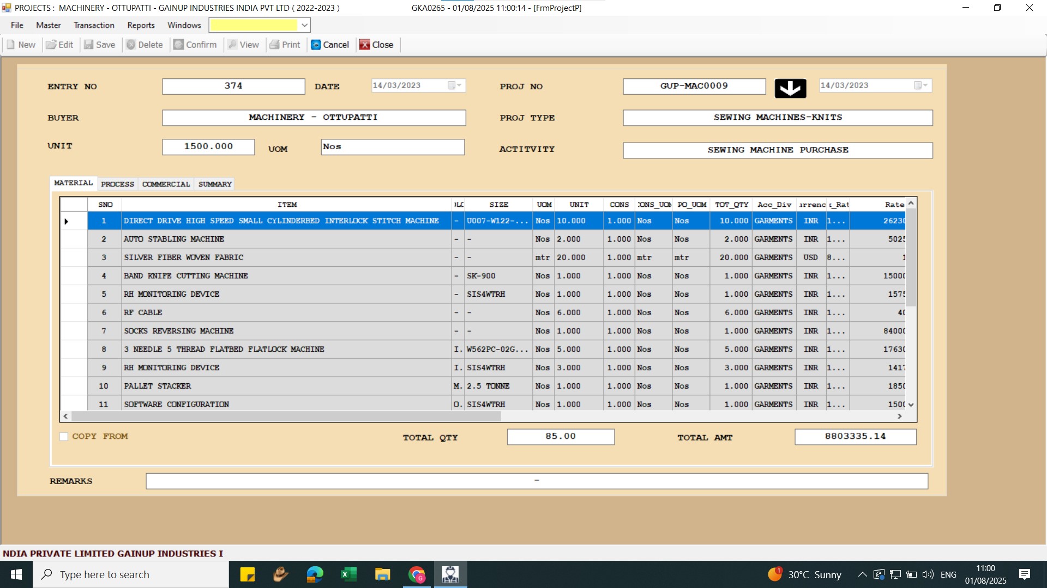Click the grid's horizontal scrollbar right arrow
1047x588 pixels.
899,416
